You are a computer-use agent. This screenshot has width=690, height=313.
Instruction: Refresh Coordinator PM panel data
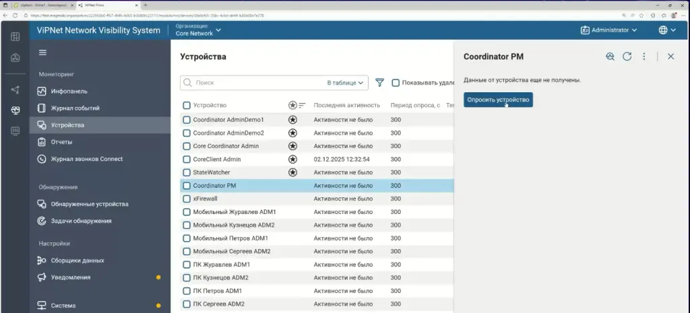click(x=627, y=57)
